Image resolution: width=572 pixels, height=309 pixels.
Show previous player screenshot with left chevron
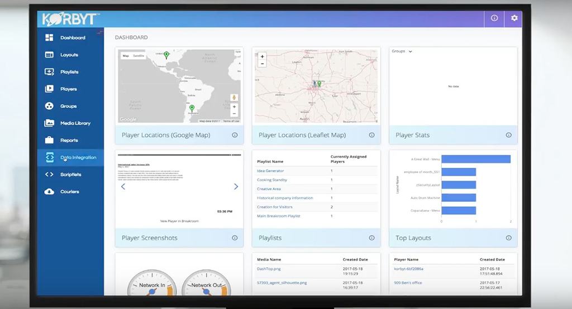coord(123,187)
